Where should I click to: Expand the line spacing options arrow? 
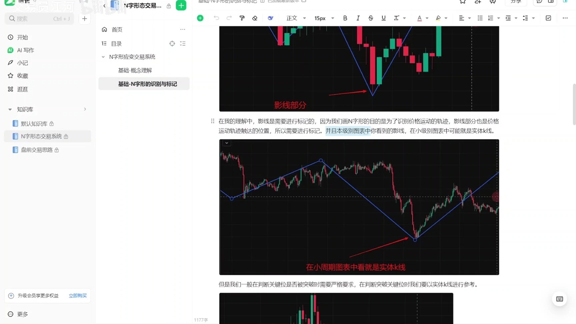[x=533, y=18]
